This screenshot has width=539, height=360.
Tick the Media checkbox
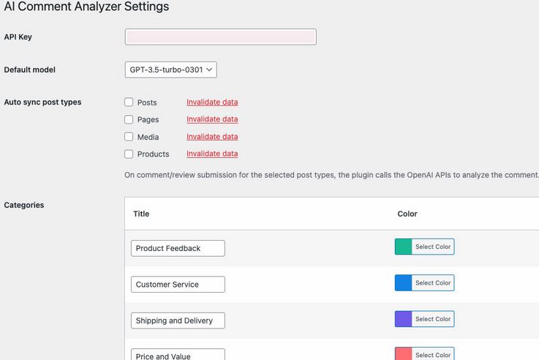click(x=129, y=137)
